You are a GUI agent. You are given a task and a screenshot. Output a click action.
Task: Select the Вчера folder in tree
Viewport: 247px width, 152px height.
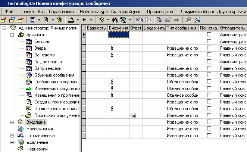(x=40, y=48)
